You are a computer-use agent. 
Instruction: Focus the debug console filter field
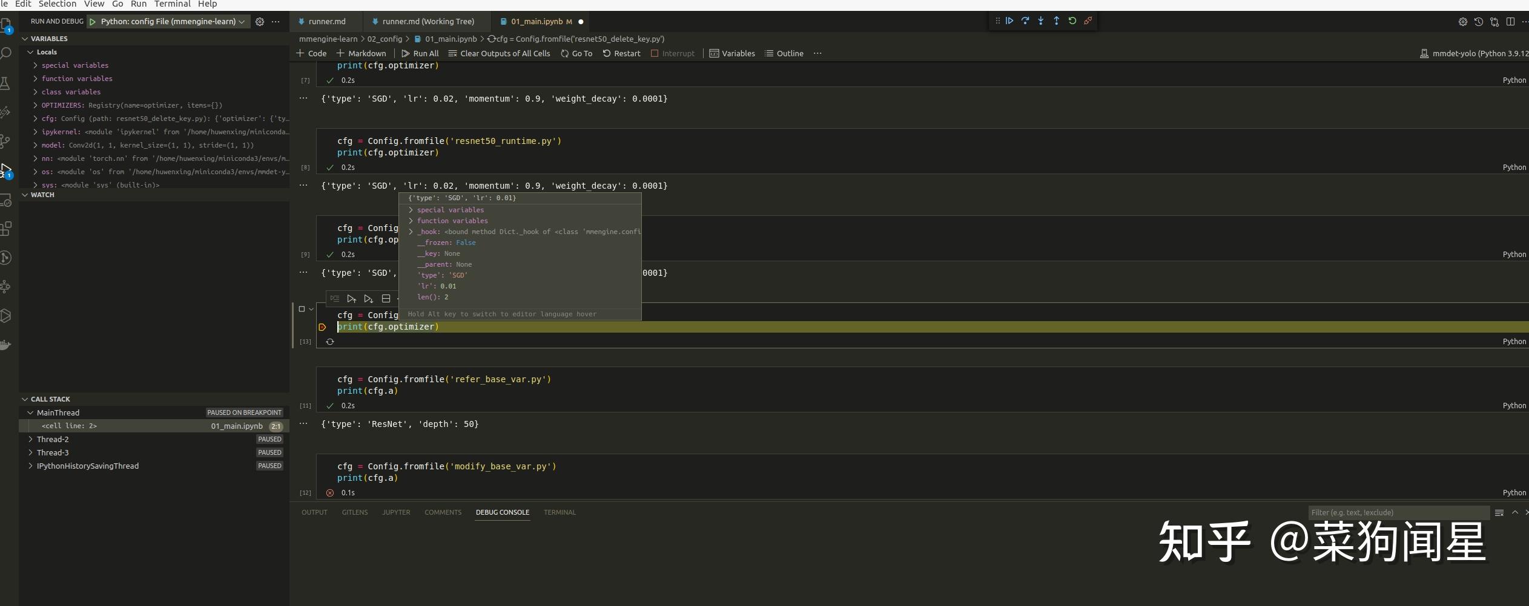tap(1398, 512)
